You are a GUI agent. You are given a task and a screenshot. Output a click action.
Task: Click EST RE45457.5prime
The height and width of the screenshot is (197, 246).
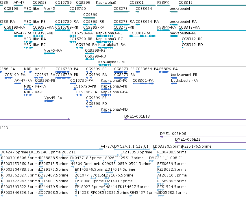[x=144, y=193]
